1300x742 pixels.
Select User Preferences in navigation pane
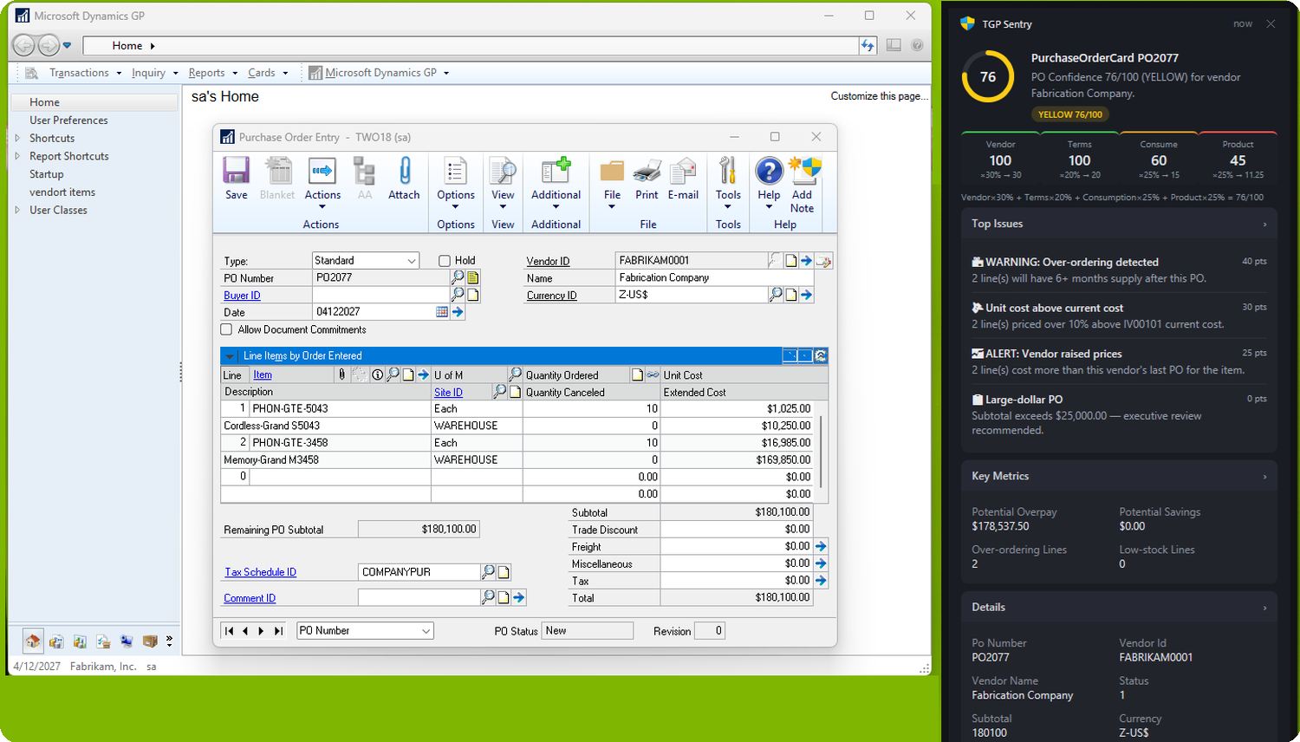68,120
